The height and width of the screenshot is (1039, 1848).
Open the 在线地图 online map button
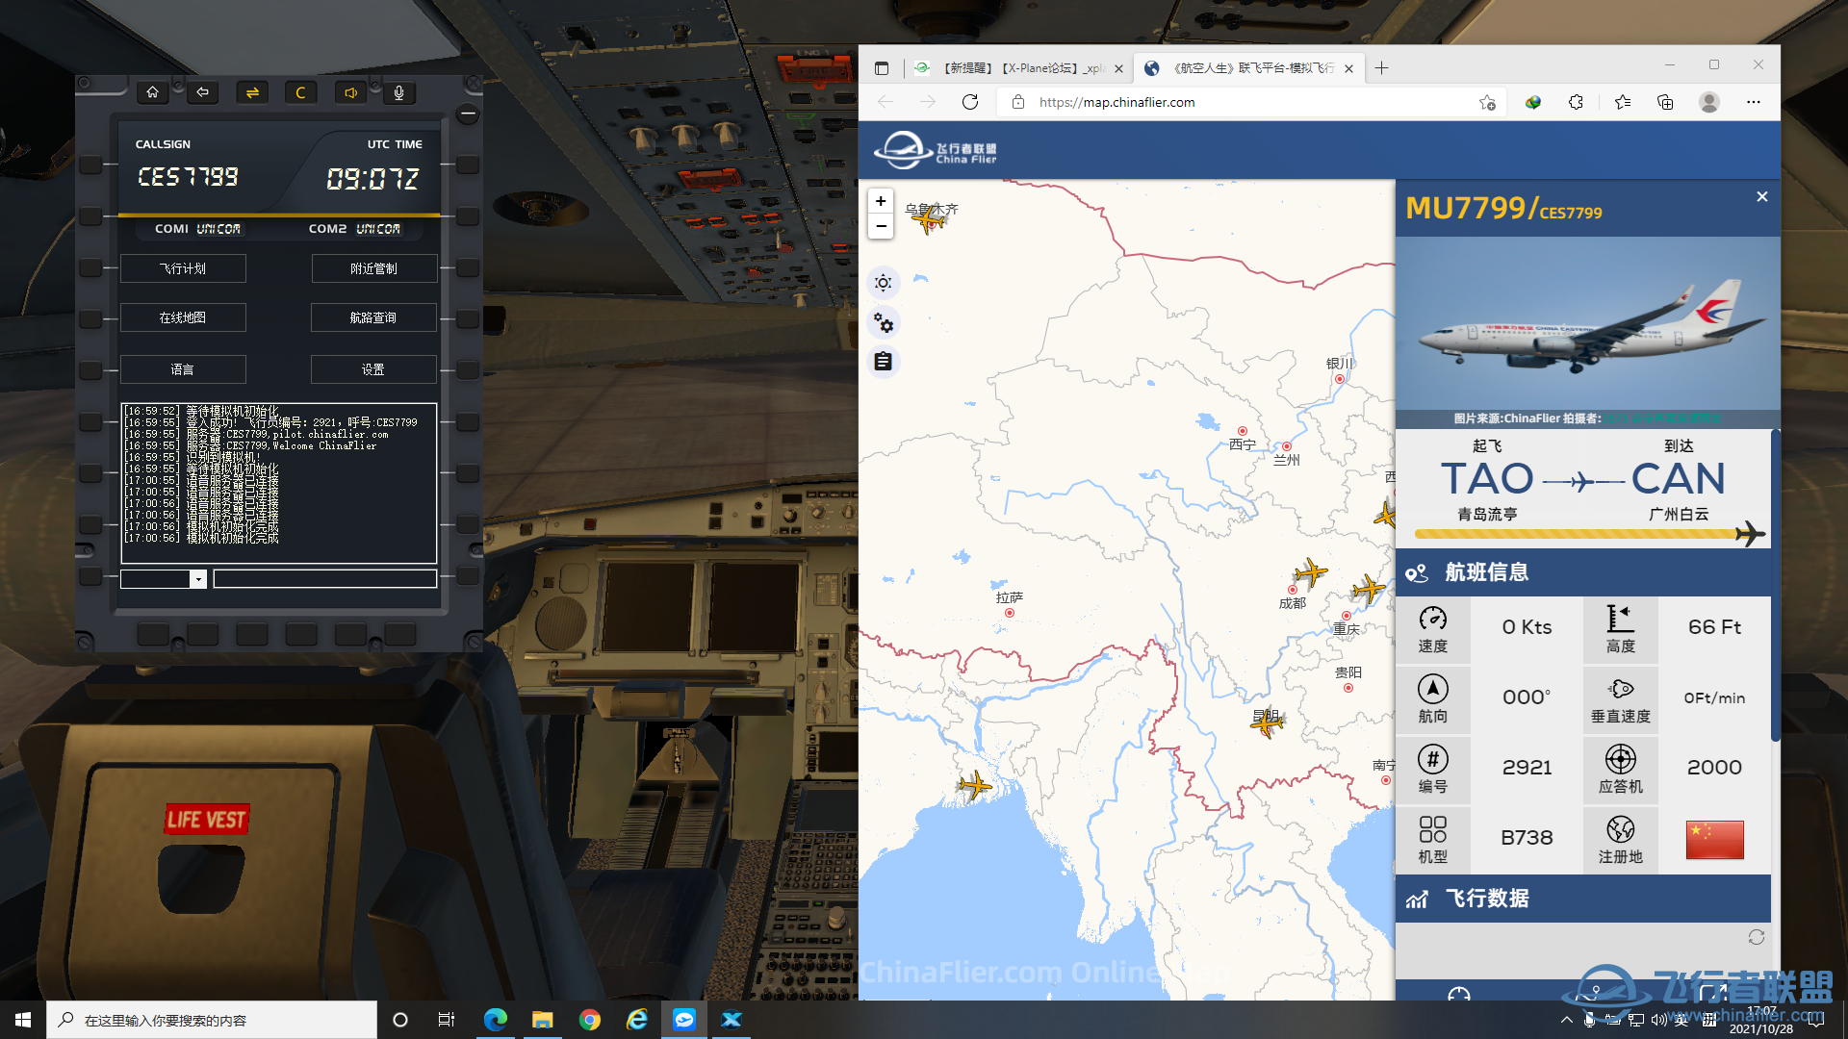(x=183, y=317)
